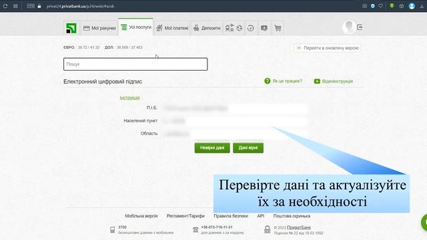
Task: Click the Невірні дані button
Action: 212,148
